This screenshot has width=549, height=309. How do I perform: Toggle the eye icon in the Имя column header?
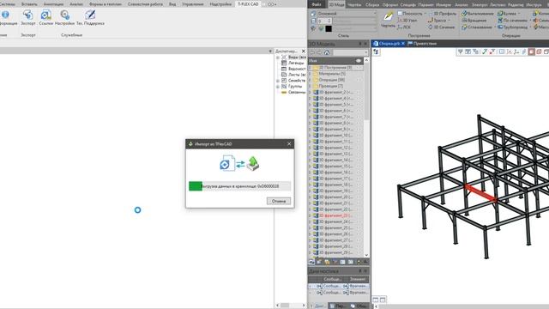click(x=359, y=61)
